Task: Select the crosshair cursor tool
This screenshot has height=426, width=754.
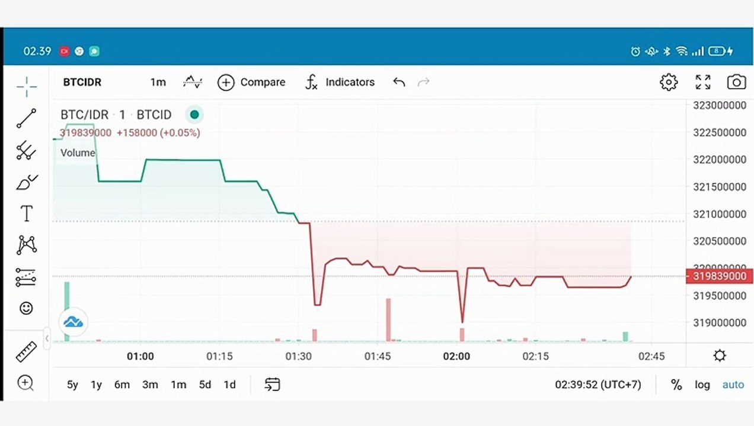Action: [x=26, y=87]
